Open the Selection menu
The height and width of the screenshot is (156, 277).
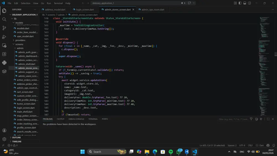pos(25,3)
